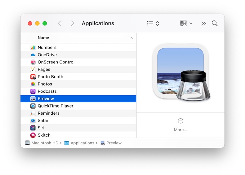Click the Photo Booth app icon
Viewport: 245px width, 175px height.
(33, 77)
